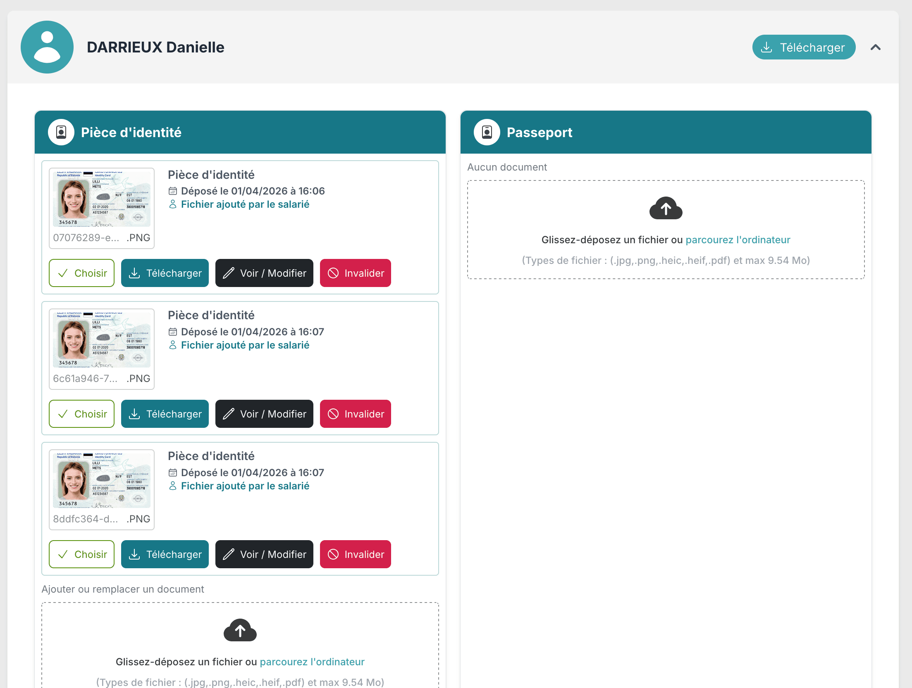This screenshot has width=912, height=688.
Task: Click 'Fichier ajouté par le salarié' for file 8ddfc364-d…
Action: pyautogui.click(x=245, y=486)
